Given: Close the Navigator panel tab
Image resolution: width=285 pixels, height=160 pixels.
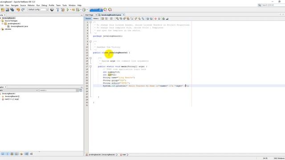Looking at the screenshot, I should tap(5, 87).
